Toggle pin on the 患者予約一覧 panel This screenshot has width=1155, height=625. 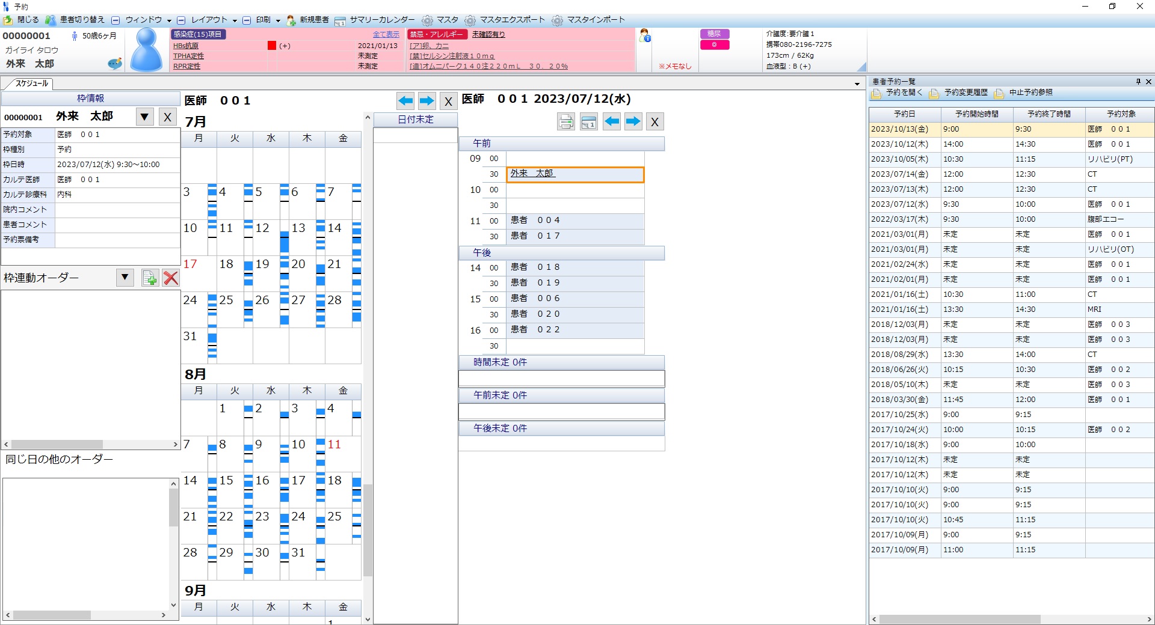1138,82
